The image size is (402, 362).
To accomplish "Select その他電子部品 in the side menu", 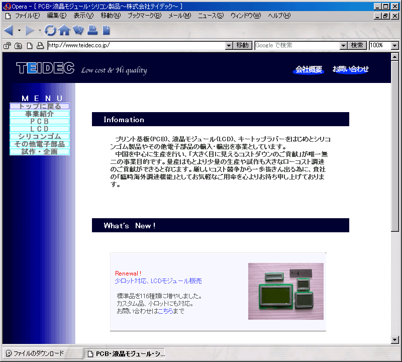I will point(40,144).
